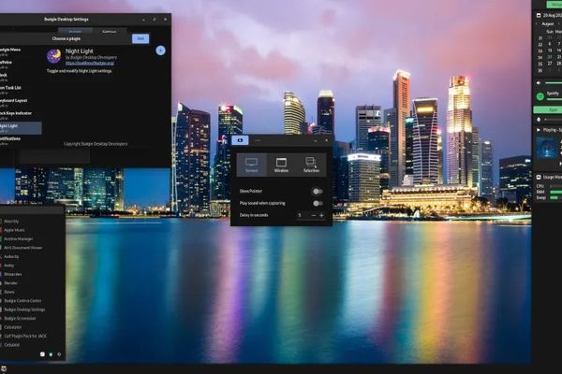The image size is (562, 374).
Task: Click the gear icon at the app menu bottom
Action: click(59, 354)
